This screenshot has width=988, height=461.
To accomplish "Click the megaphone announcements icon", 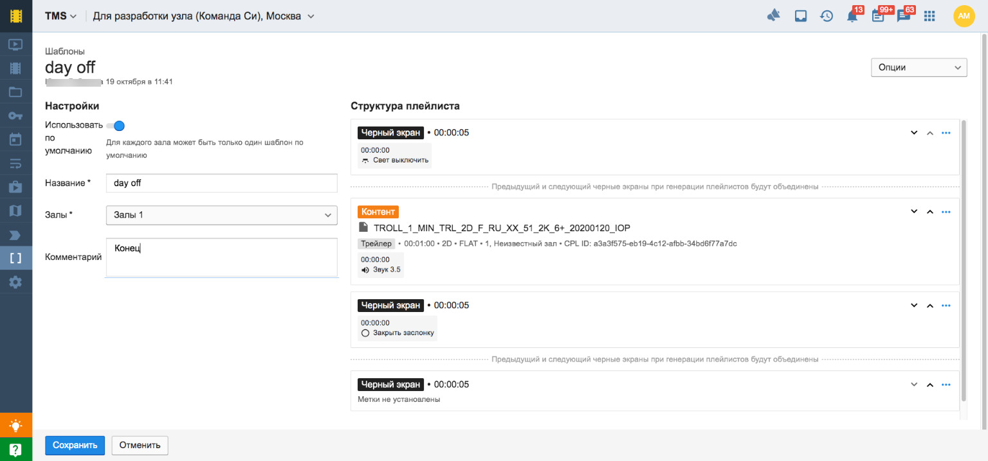I will 774,16.
